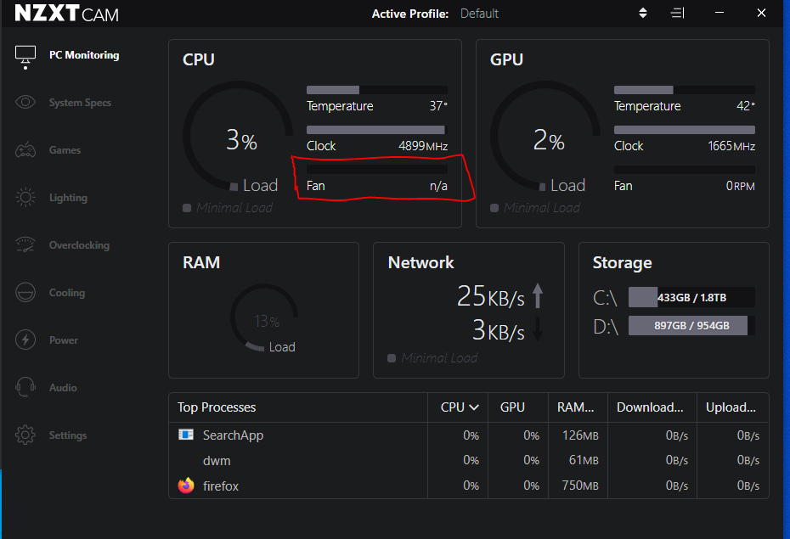Select the dwm process row
The height and width of the screenshot is (539, 790).
point(469,461)
